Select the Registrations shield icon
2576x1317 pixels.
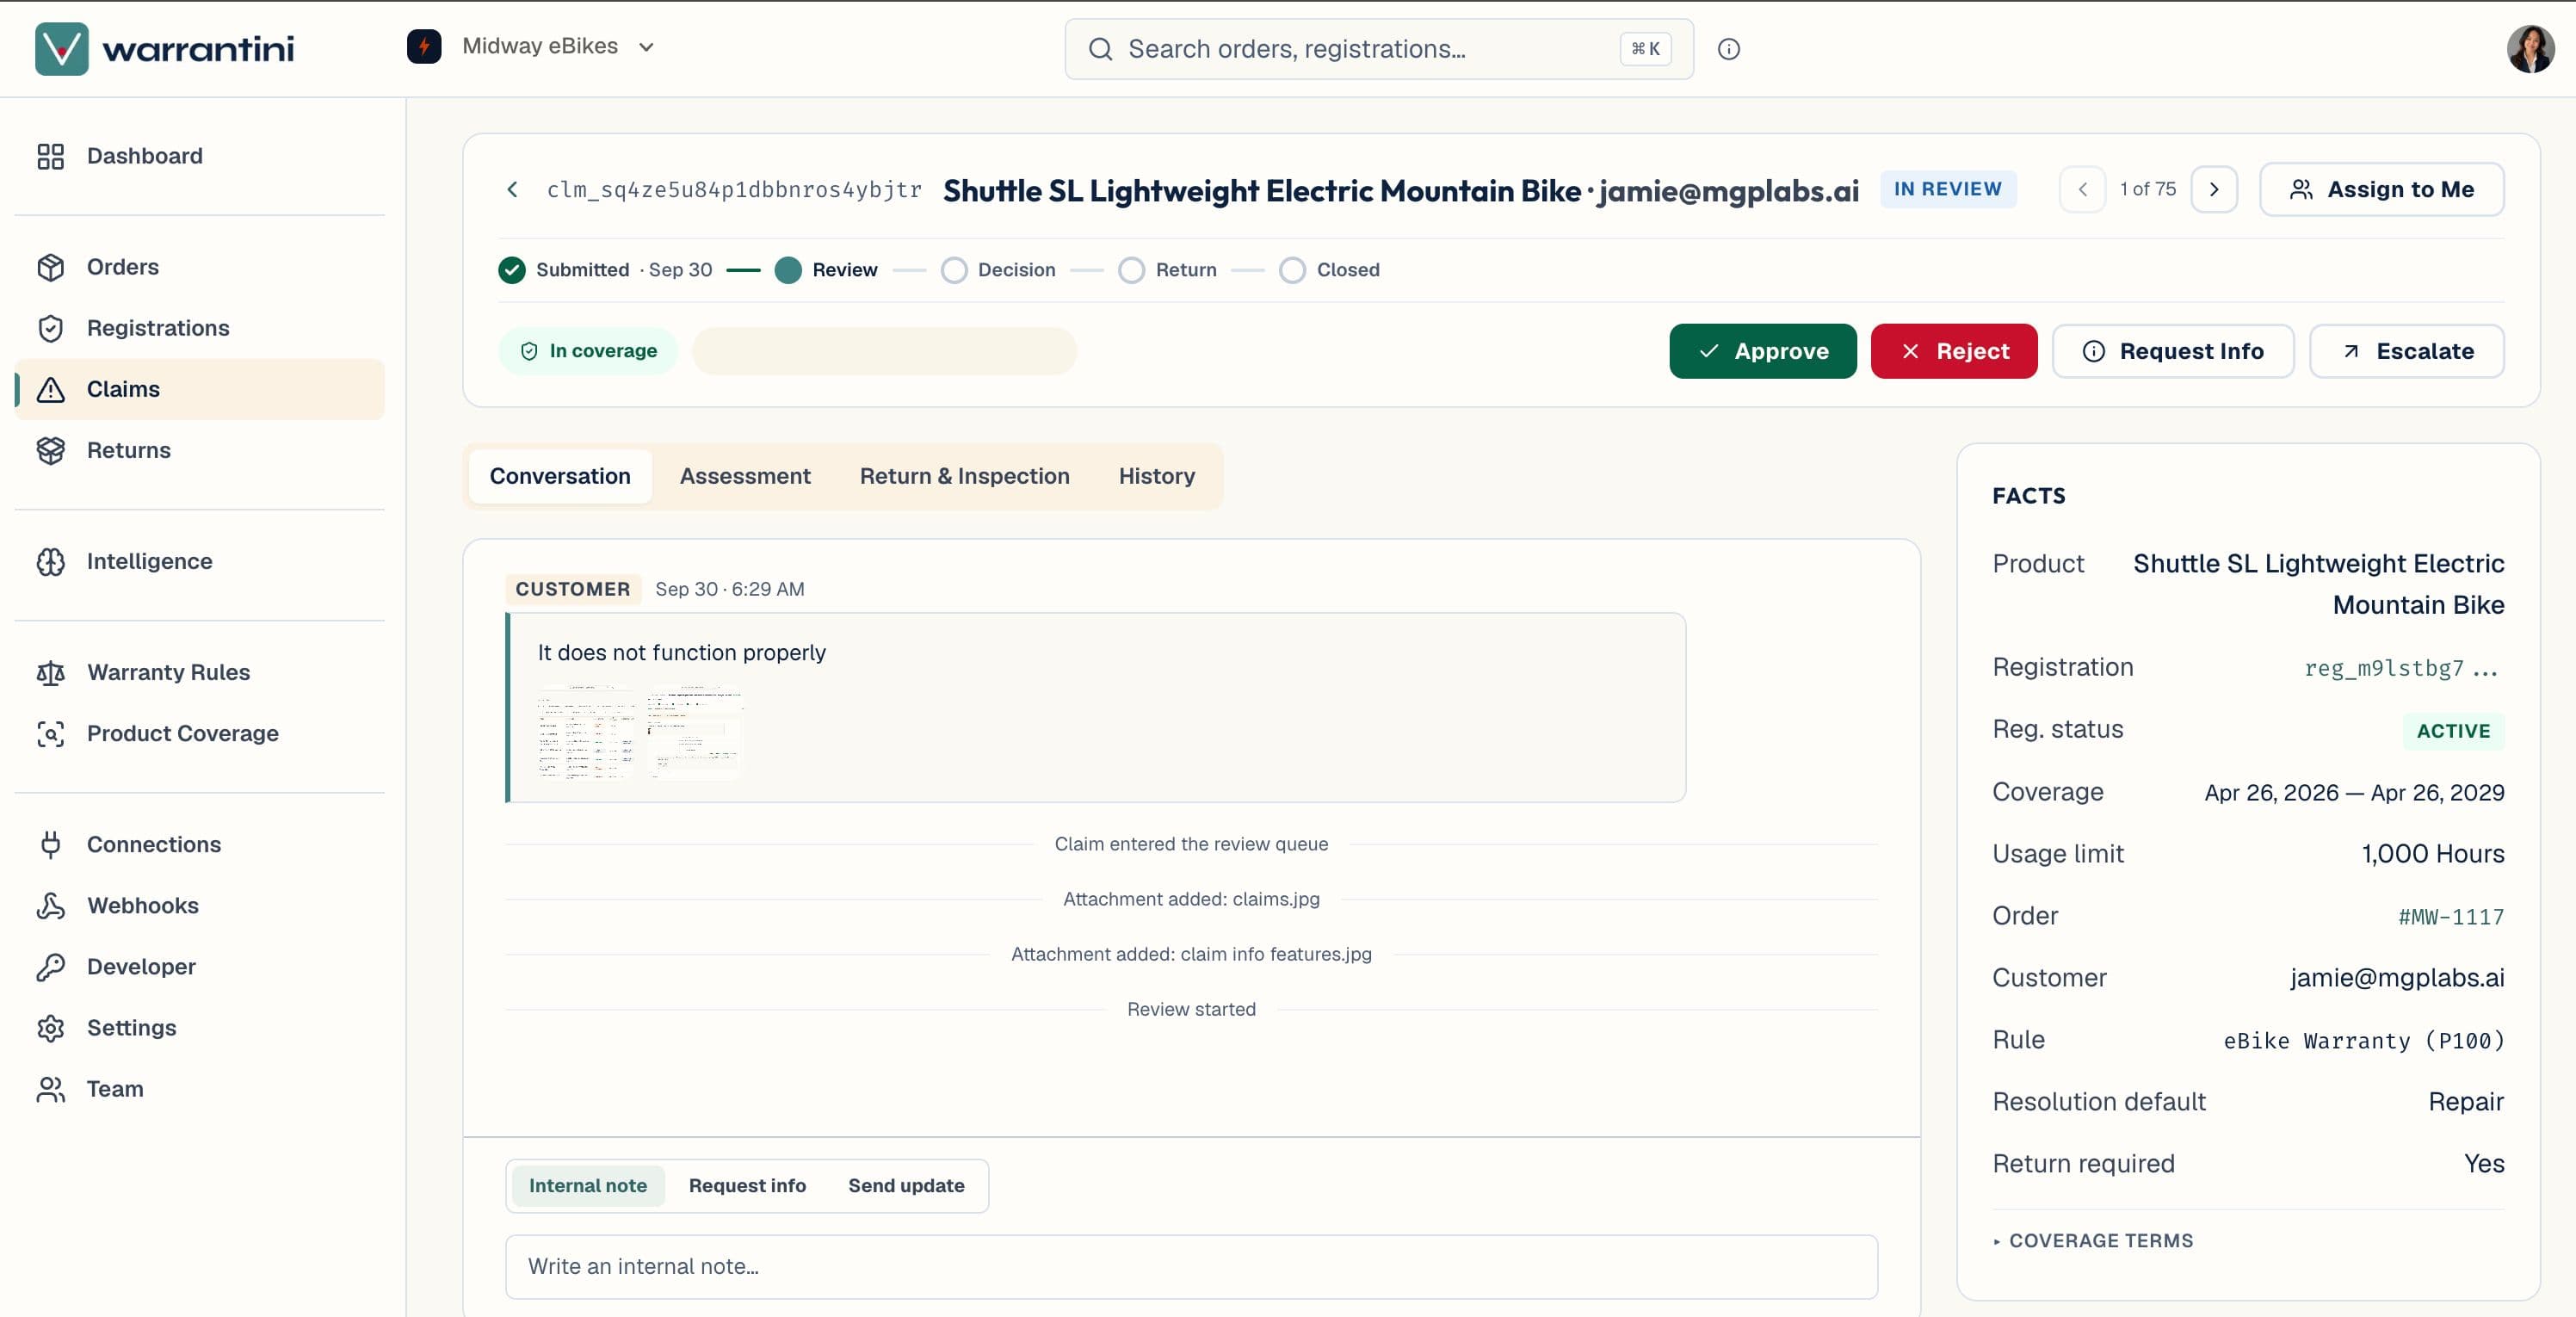(x=50, y=328)
